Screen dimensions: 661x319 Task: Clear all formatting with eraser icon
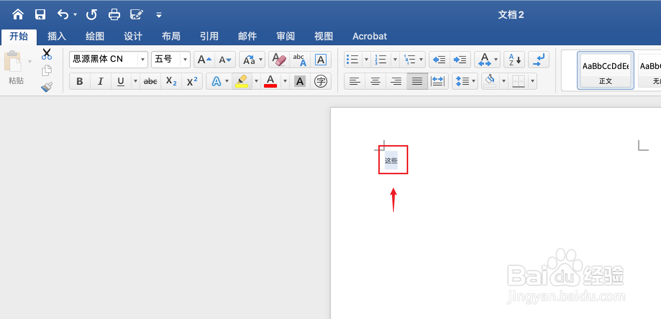[279, 60]
